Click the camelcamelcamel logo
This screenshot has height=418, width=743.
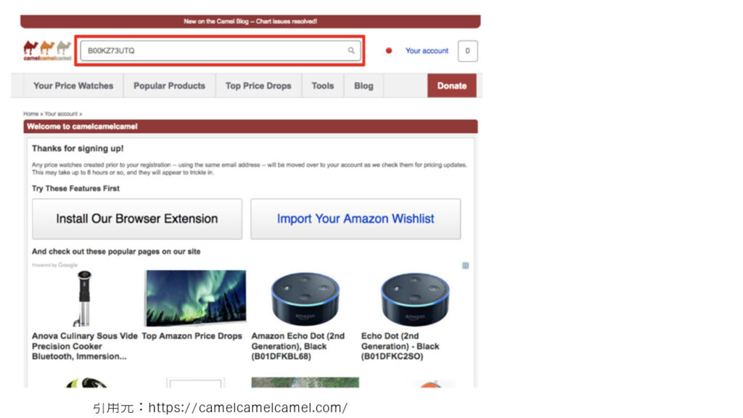coord(47,51)
